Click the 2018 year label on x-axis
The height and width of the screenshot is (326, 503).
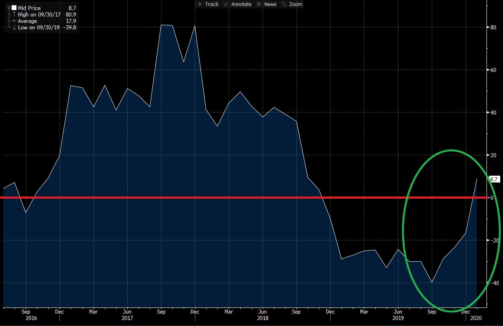262,318
